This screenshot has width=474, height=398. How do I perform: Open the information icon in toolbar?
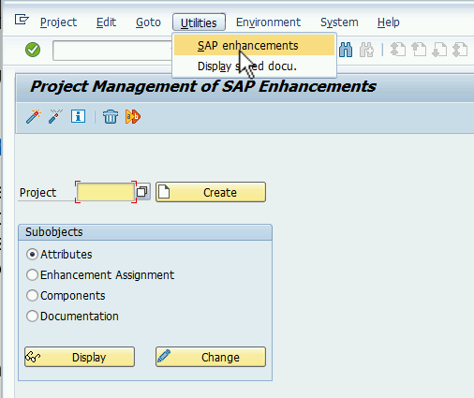[x=78, y=116]
